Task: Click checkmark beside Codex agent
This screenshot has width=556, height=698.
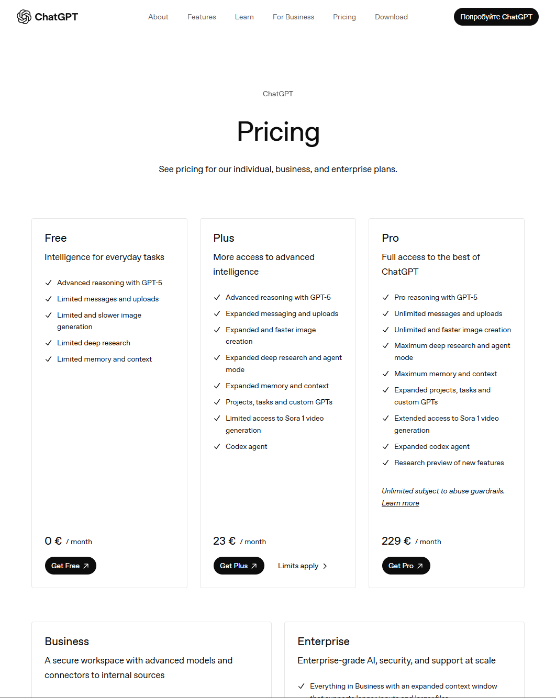Action: [217, 446]
